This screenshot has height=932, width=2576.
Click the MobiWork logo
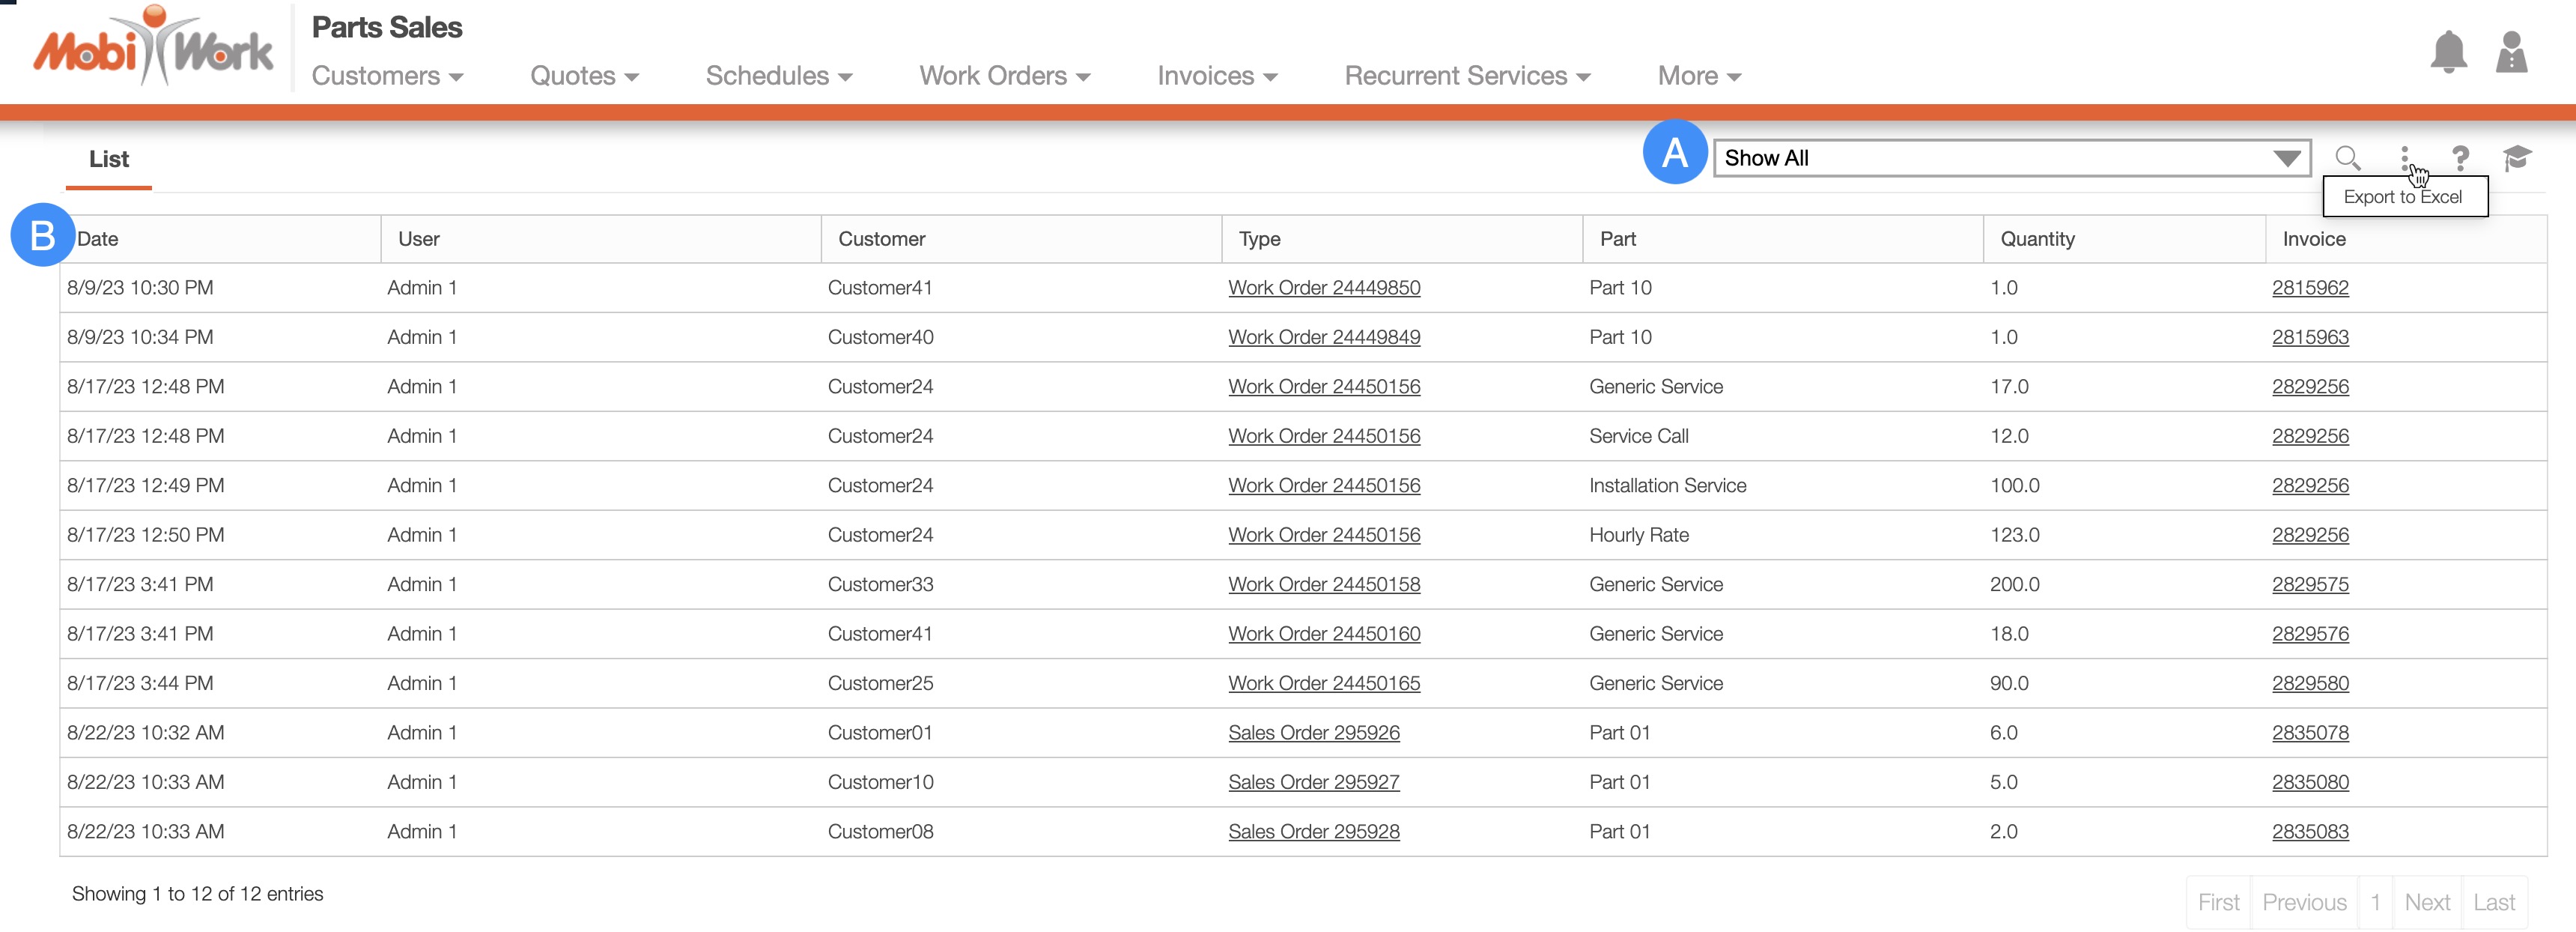pos(152,48)
